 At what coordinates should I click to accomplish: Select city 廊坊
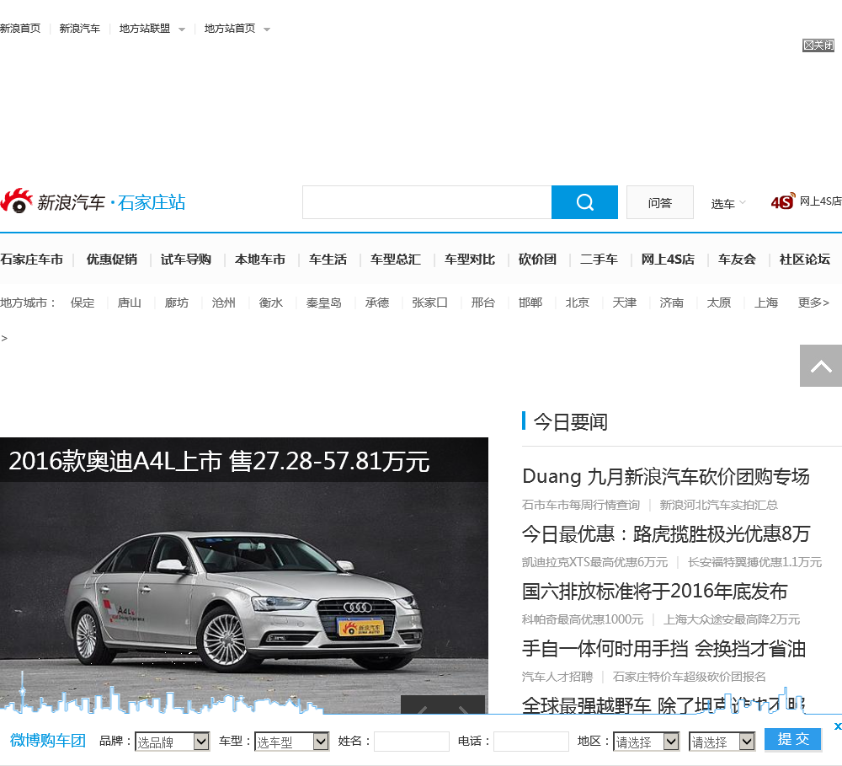click(x=177, y=303)
